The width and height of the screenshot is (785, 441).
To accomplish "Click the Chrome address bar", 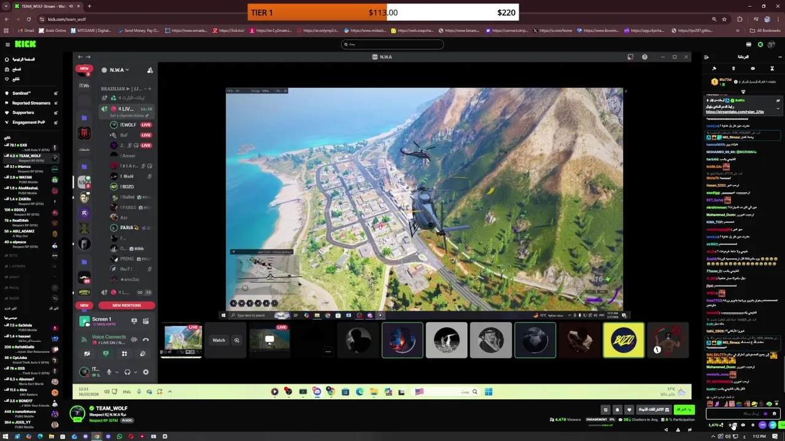I will [x=368, y=19].
